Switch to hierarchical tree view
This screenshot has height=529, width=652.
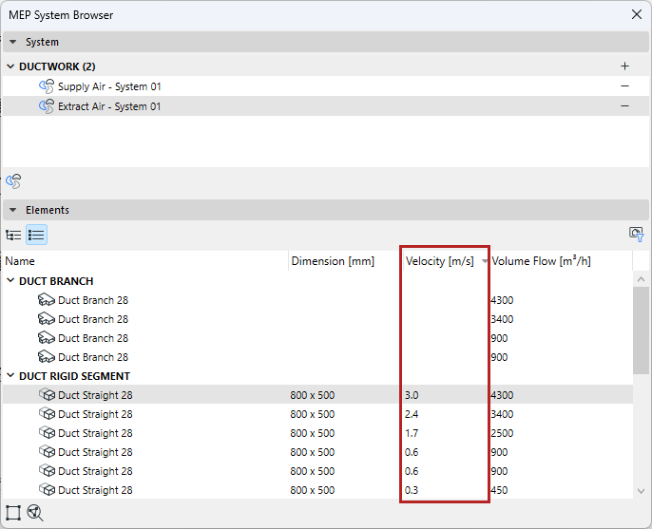point(13,236)
